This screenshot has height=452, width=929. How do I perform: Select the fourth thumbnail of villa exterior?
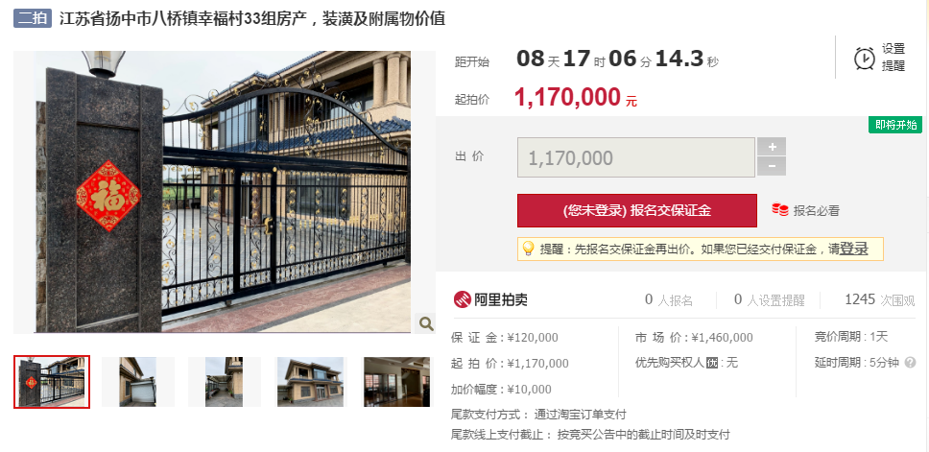310,382
